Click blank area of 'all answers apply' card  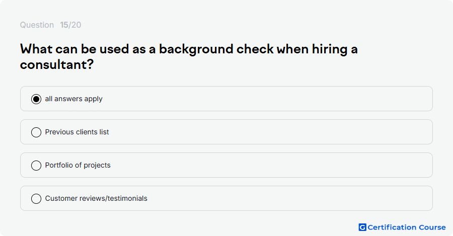coord(260,99)
